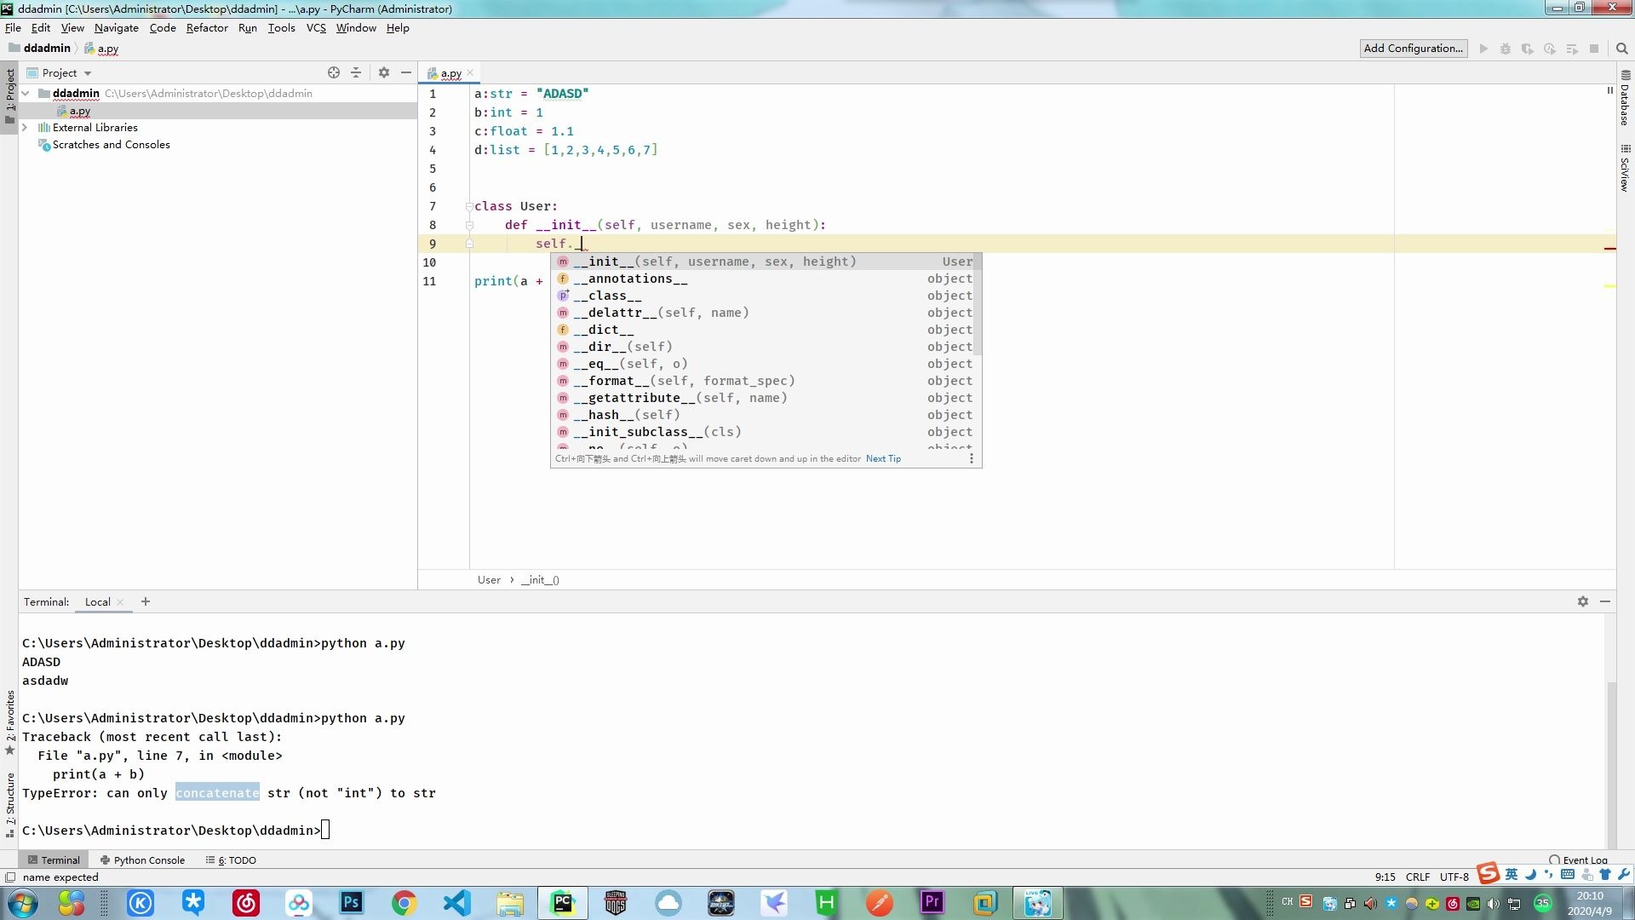Viewport: 1635px width, 920px height.
Task: Launch Google Chrome from the taskbar
Action: point(404,902)
